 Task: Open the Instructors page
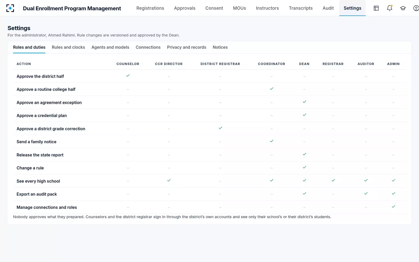(267, 8)
